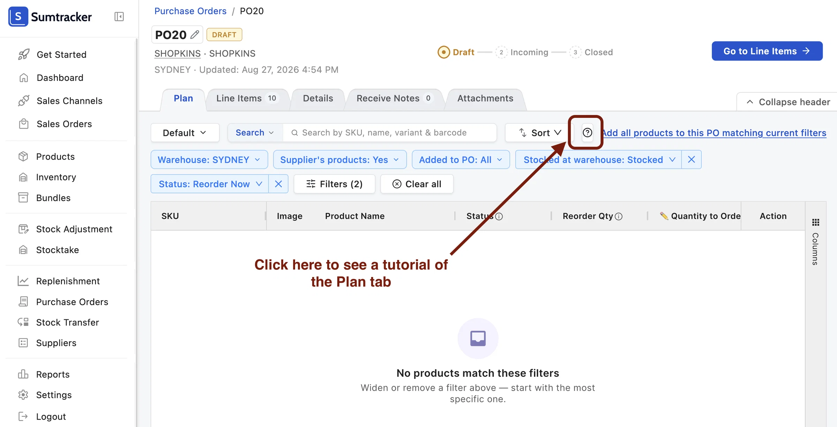Open Sales Channels in the sidebar
The width and height of the screenshot is (837, 427).
pyautogui.click(x=69, y=101)
